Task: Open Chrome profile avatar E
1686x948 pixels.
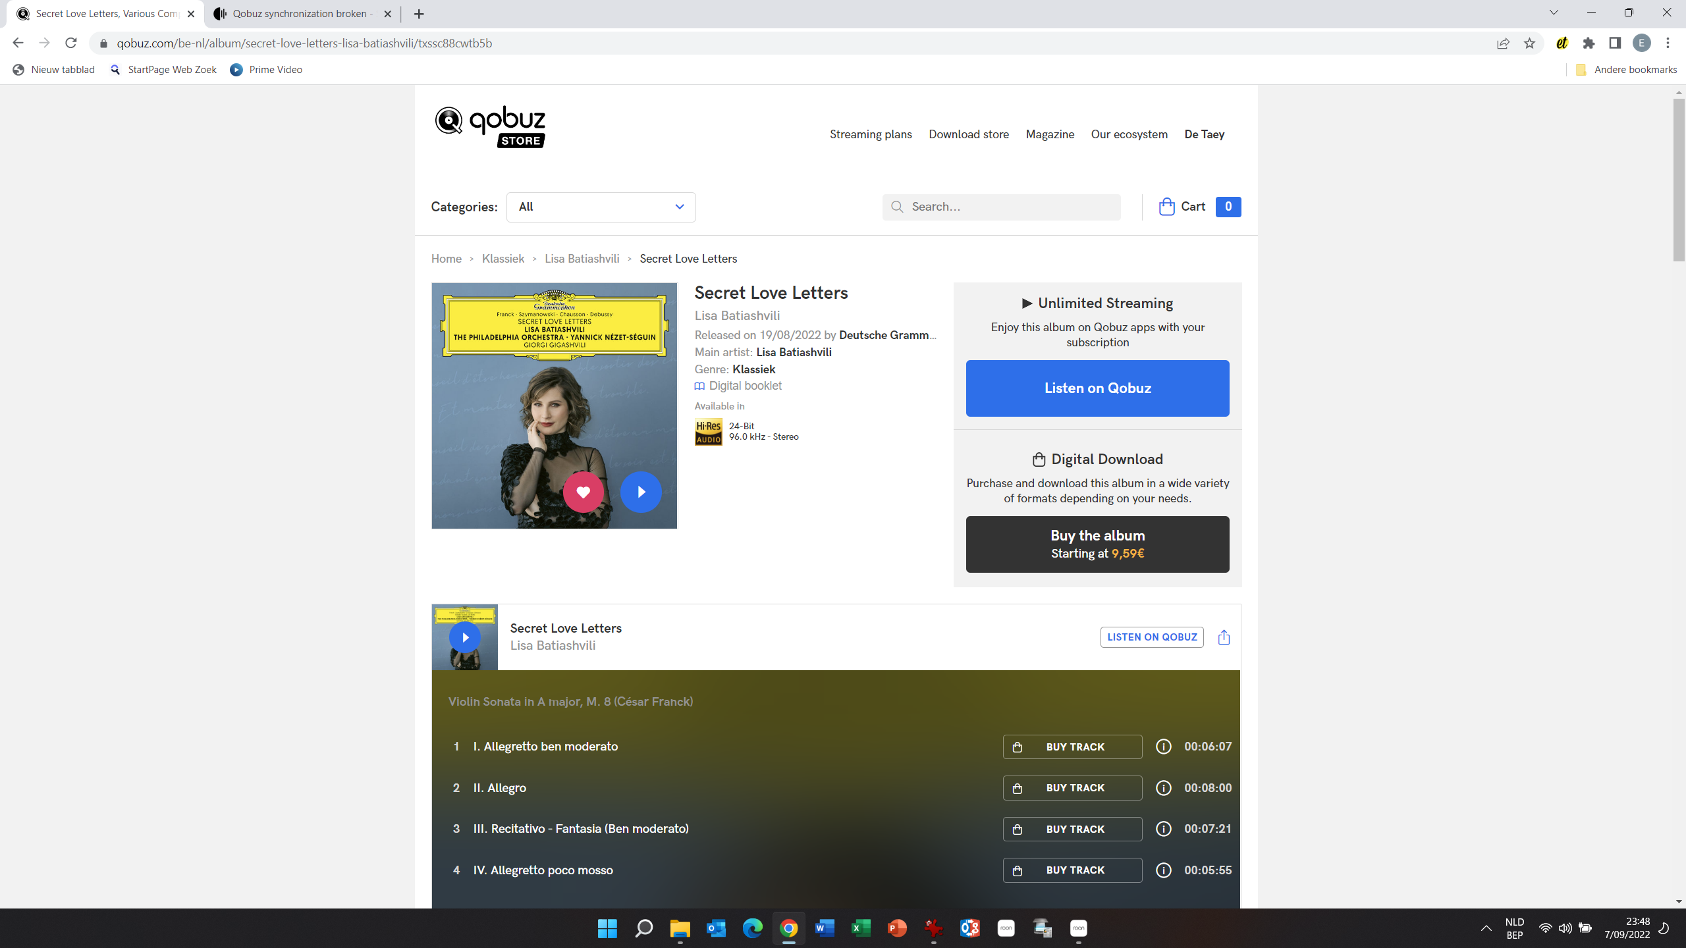Action: pos(1641,43)
